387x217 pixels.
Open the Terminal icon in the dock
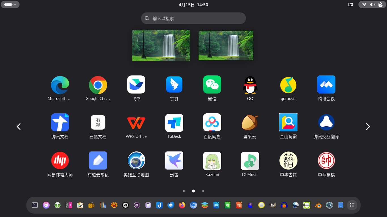point(35,205)
